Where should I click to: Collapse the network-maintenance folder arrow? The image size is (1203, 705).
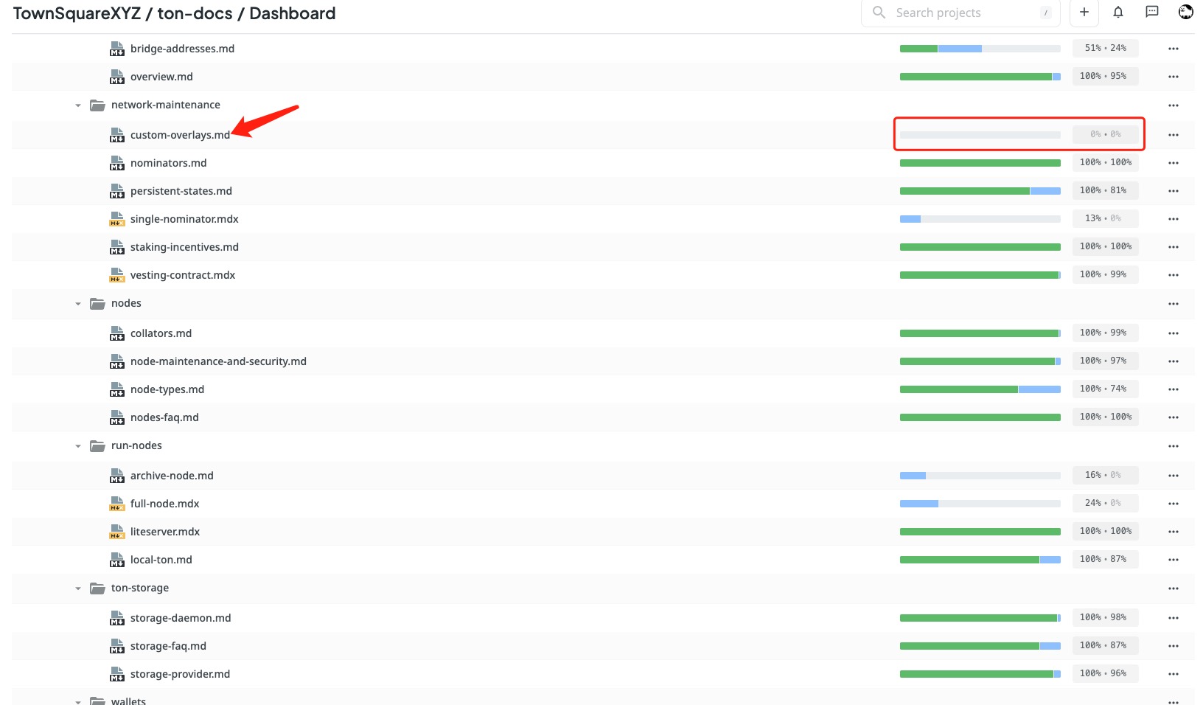[78, 105]
